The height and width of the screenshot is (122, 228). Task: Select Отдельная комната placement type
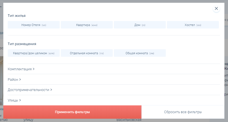[87, 53]
